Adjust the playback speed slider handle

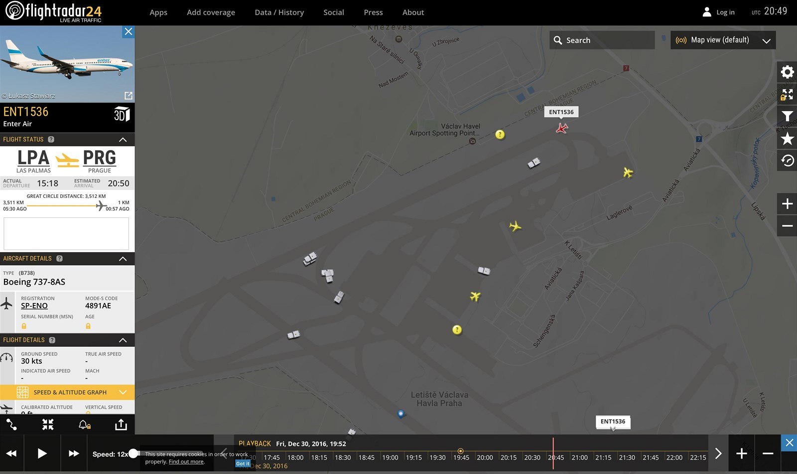(x=133, y=454)
